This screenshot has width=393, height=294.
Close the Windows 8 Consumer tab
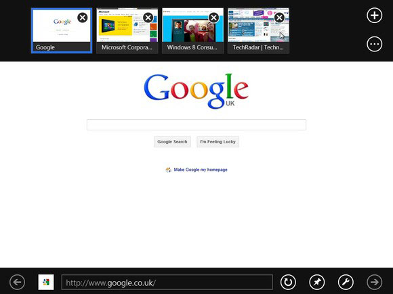214,18
